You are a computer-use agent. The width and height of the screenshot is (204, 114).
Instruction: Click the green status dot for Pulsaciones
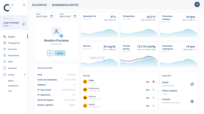[x=154, y=90]
